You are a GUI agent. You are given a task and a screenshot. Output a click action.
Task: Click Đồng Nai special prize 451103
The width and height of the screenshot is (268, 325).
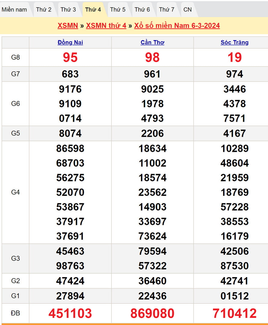click(70, 313)
